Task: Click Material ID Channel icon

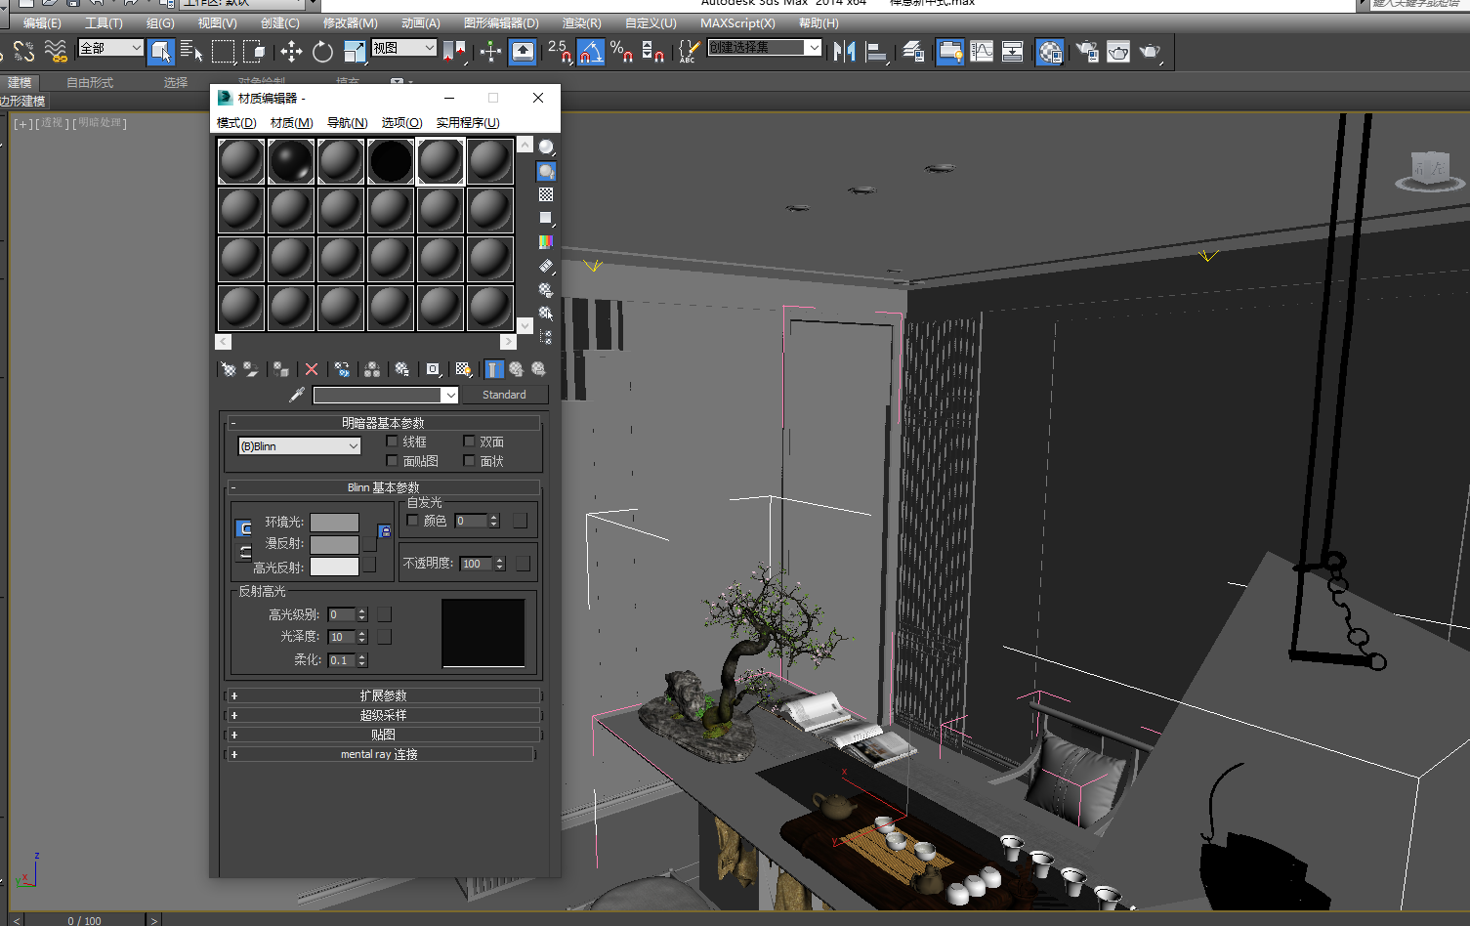Action: point(433,369)
